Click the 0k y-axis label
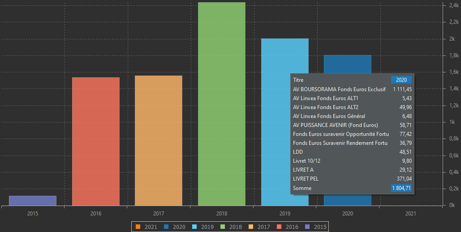Viewport: 461px width, 232px height. pos(452,205)
